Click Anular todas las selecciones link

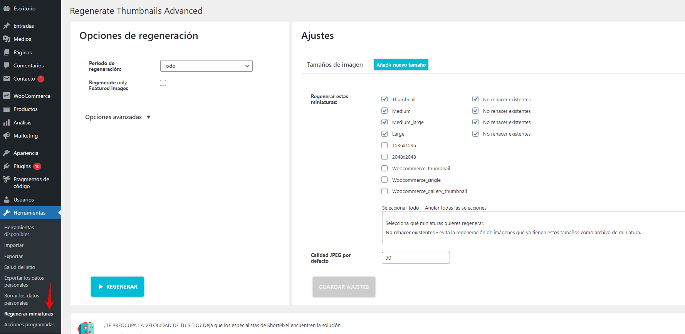455,208
